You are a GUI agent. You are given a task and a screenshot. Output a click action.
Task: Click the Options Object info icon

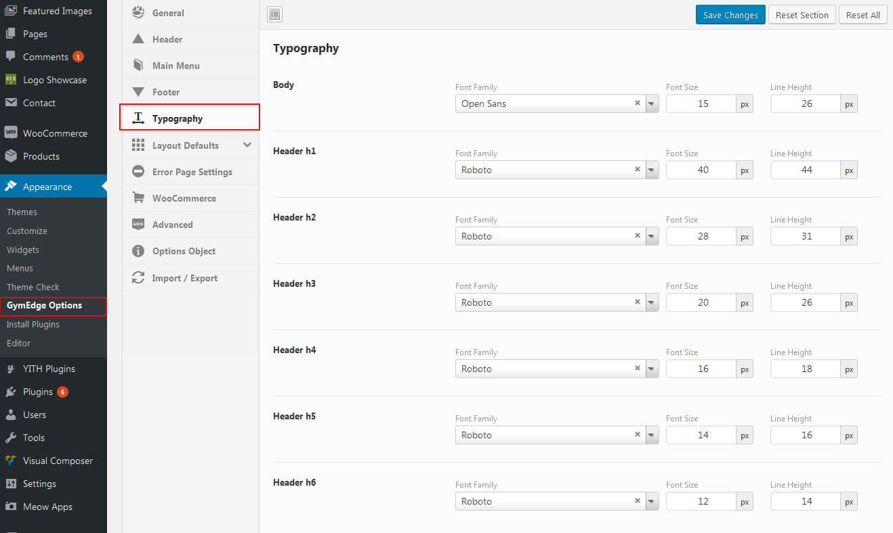(138, 251)
